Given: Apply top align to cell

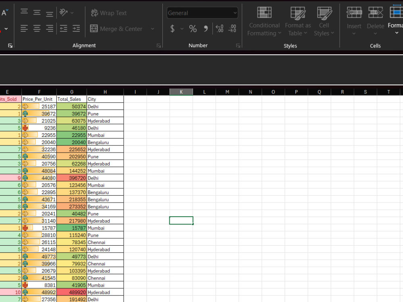Looking at the screenshot, I should [x=24, y=12].
